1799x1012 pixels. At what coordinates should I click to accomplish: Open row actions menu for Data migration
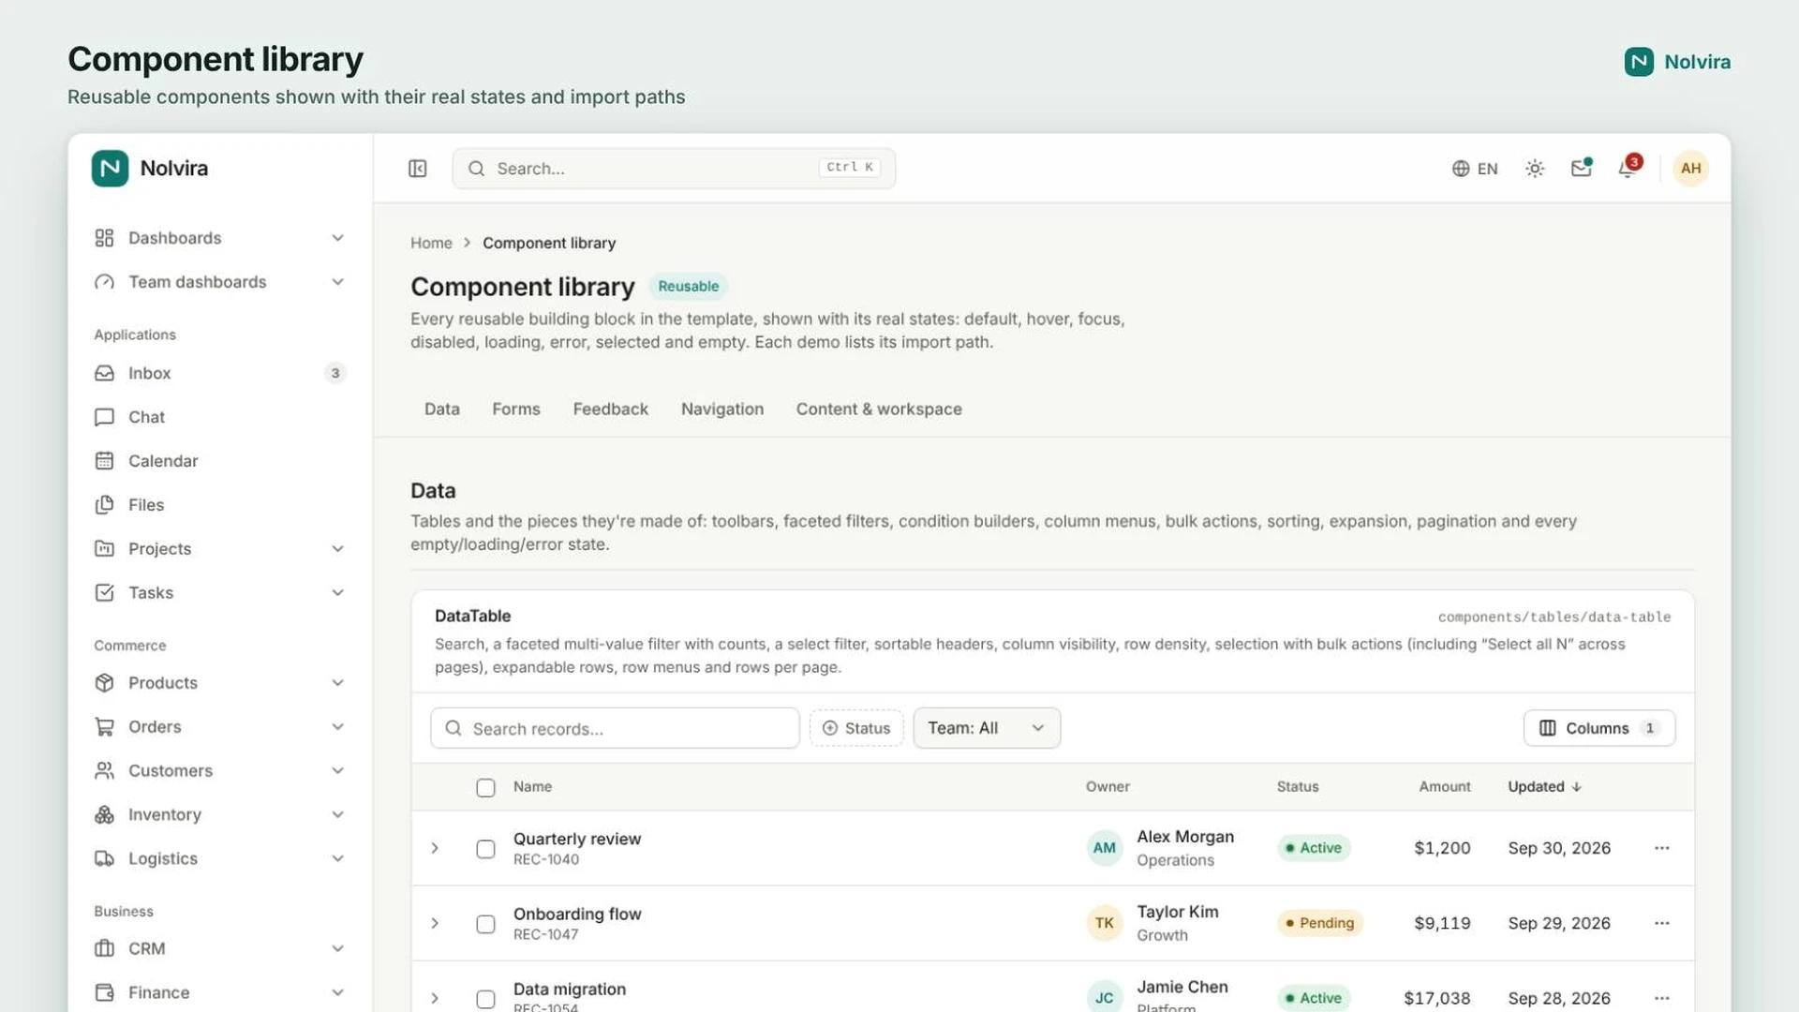click(1661, 998)
